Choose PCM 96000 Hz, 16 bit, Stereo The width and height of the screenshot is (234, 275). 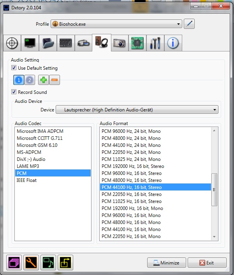[x=155, y=173]
